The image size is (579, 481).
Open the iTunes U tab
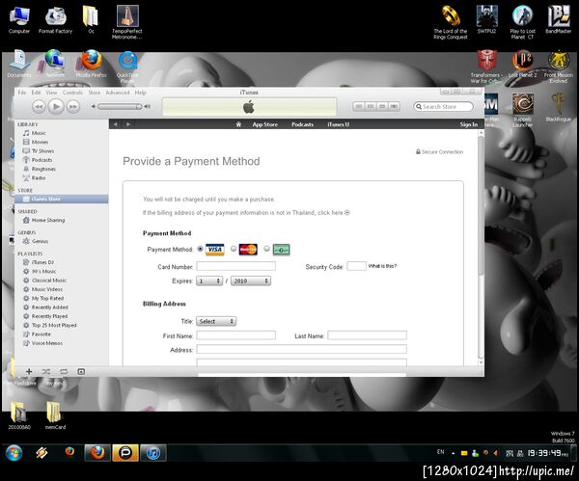click(338, 124)
